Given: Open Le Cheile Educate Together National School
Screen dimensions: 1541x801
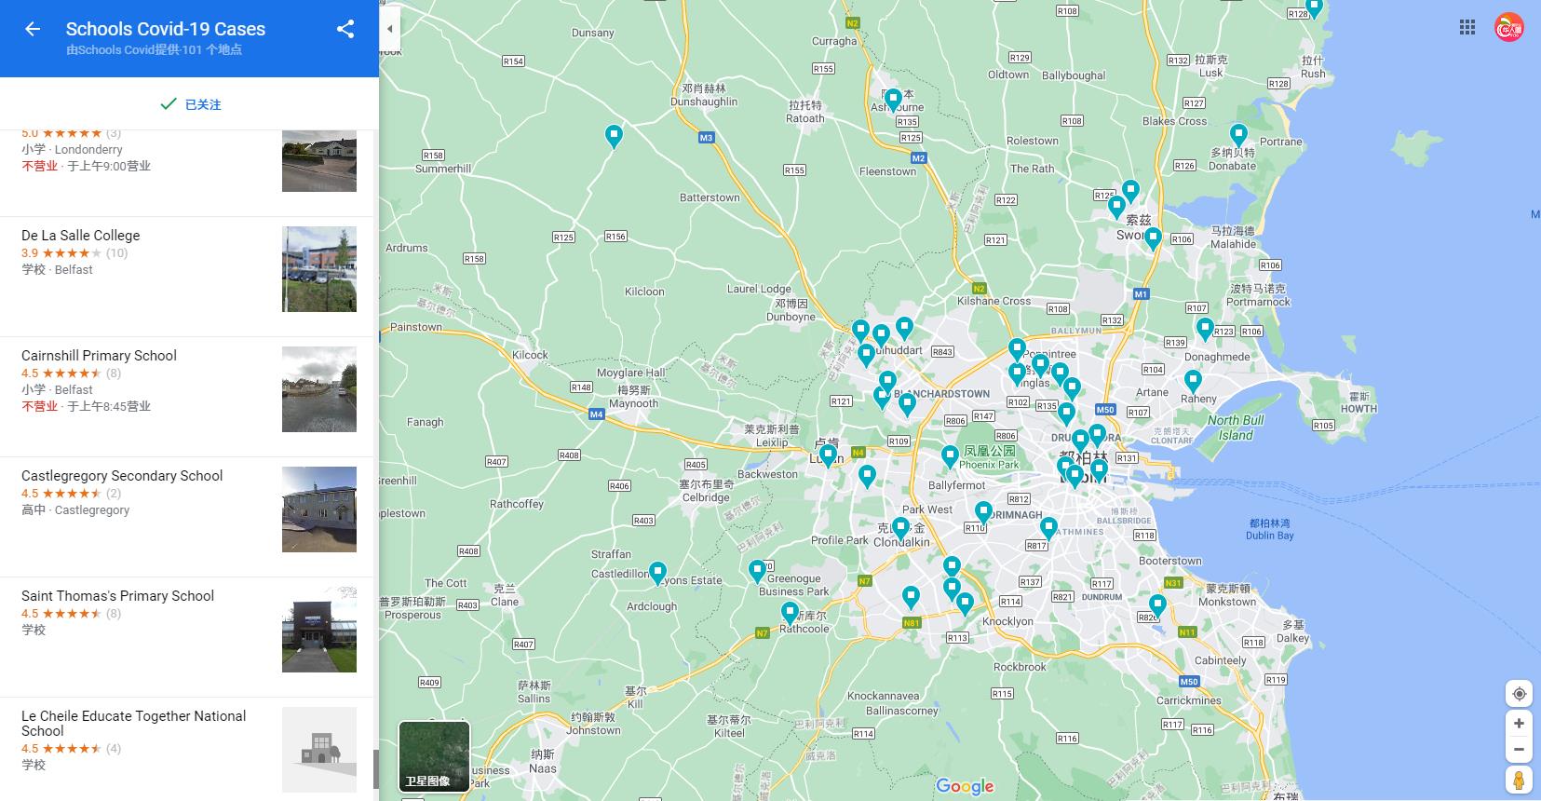Looking at the screenshot, I should coord(186,750).
